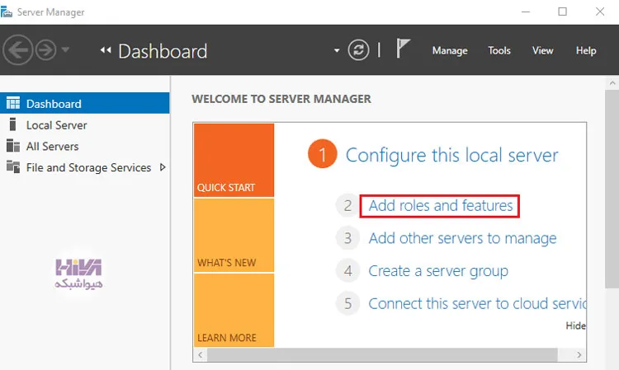
Task: Click the welcome tile right scroll arrow
Action: pos(579,354)
